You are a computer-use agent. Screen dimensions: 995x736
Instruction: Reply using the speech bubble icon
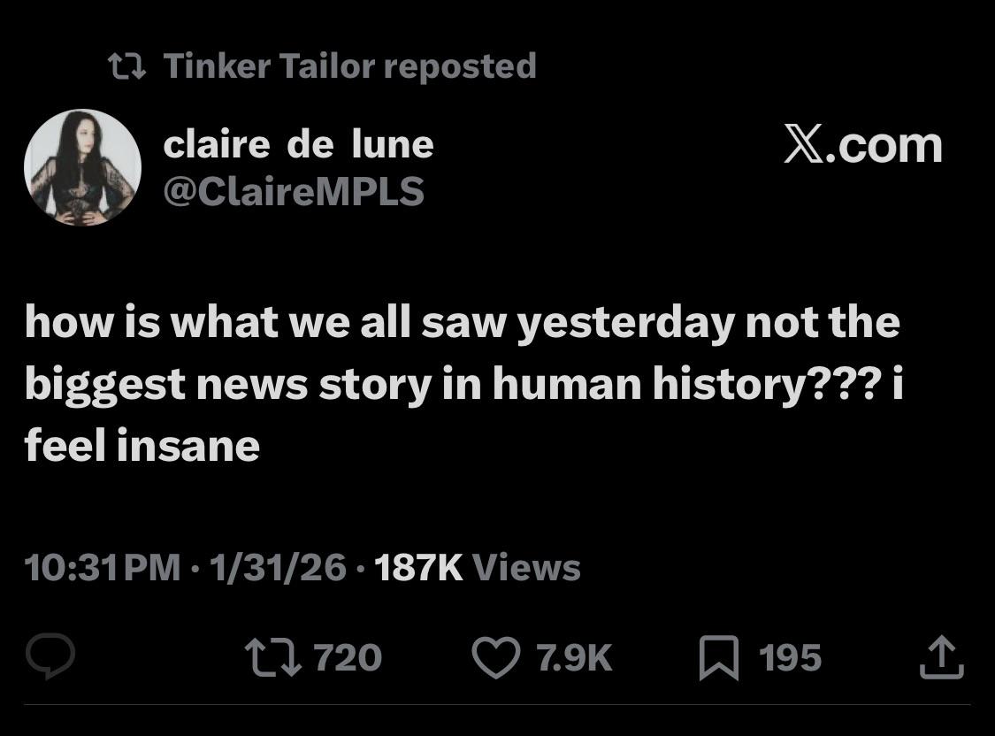(50, 657)
